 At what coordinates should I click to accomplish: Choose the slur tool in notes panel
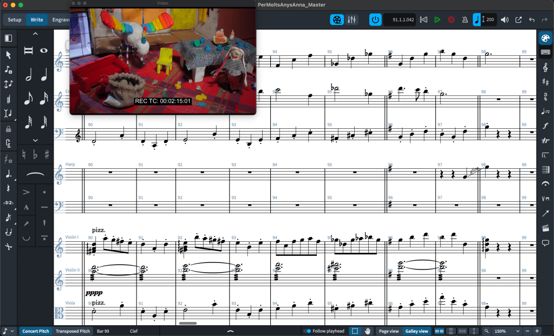coord(35,174)
